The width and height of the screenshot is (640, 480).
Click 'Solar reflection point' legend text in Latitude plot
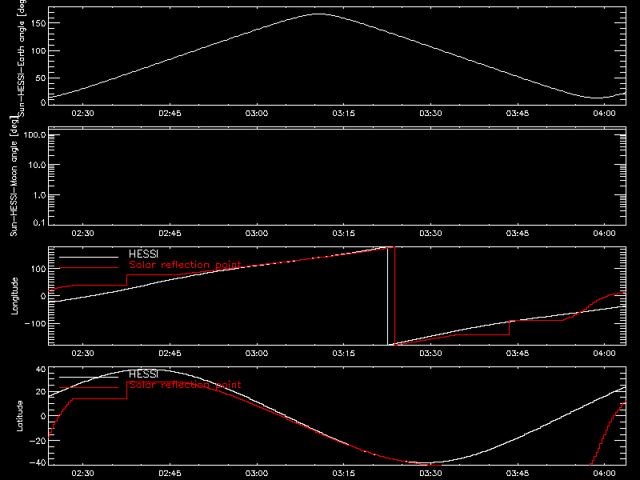[185, 385]
